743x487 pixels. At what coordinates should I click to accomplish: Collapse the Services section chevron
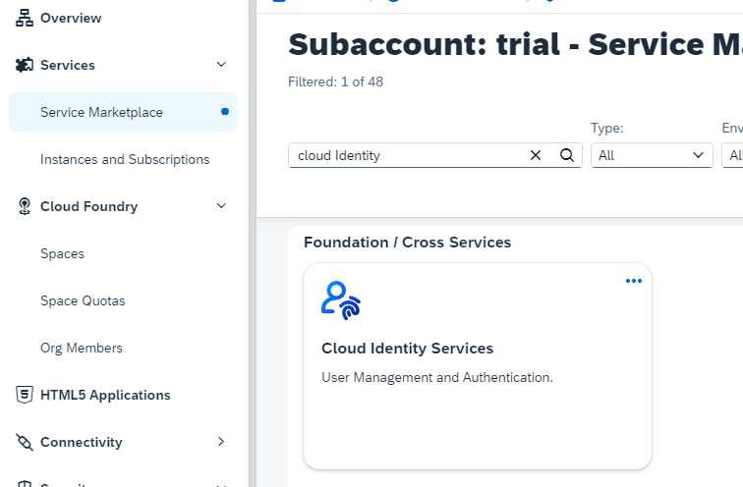pos(221,65)
